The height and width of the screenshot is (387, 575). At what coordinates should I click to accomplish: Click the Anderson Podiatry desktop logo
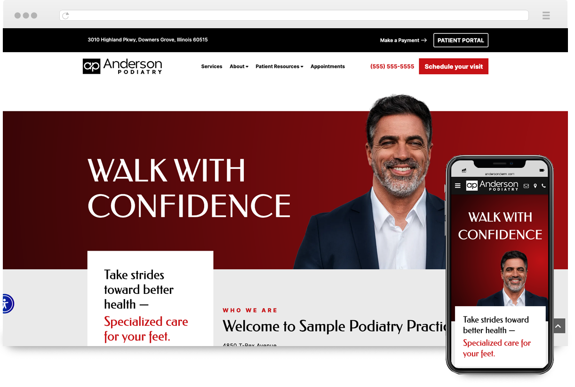tap(122, 66)
